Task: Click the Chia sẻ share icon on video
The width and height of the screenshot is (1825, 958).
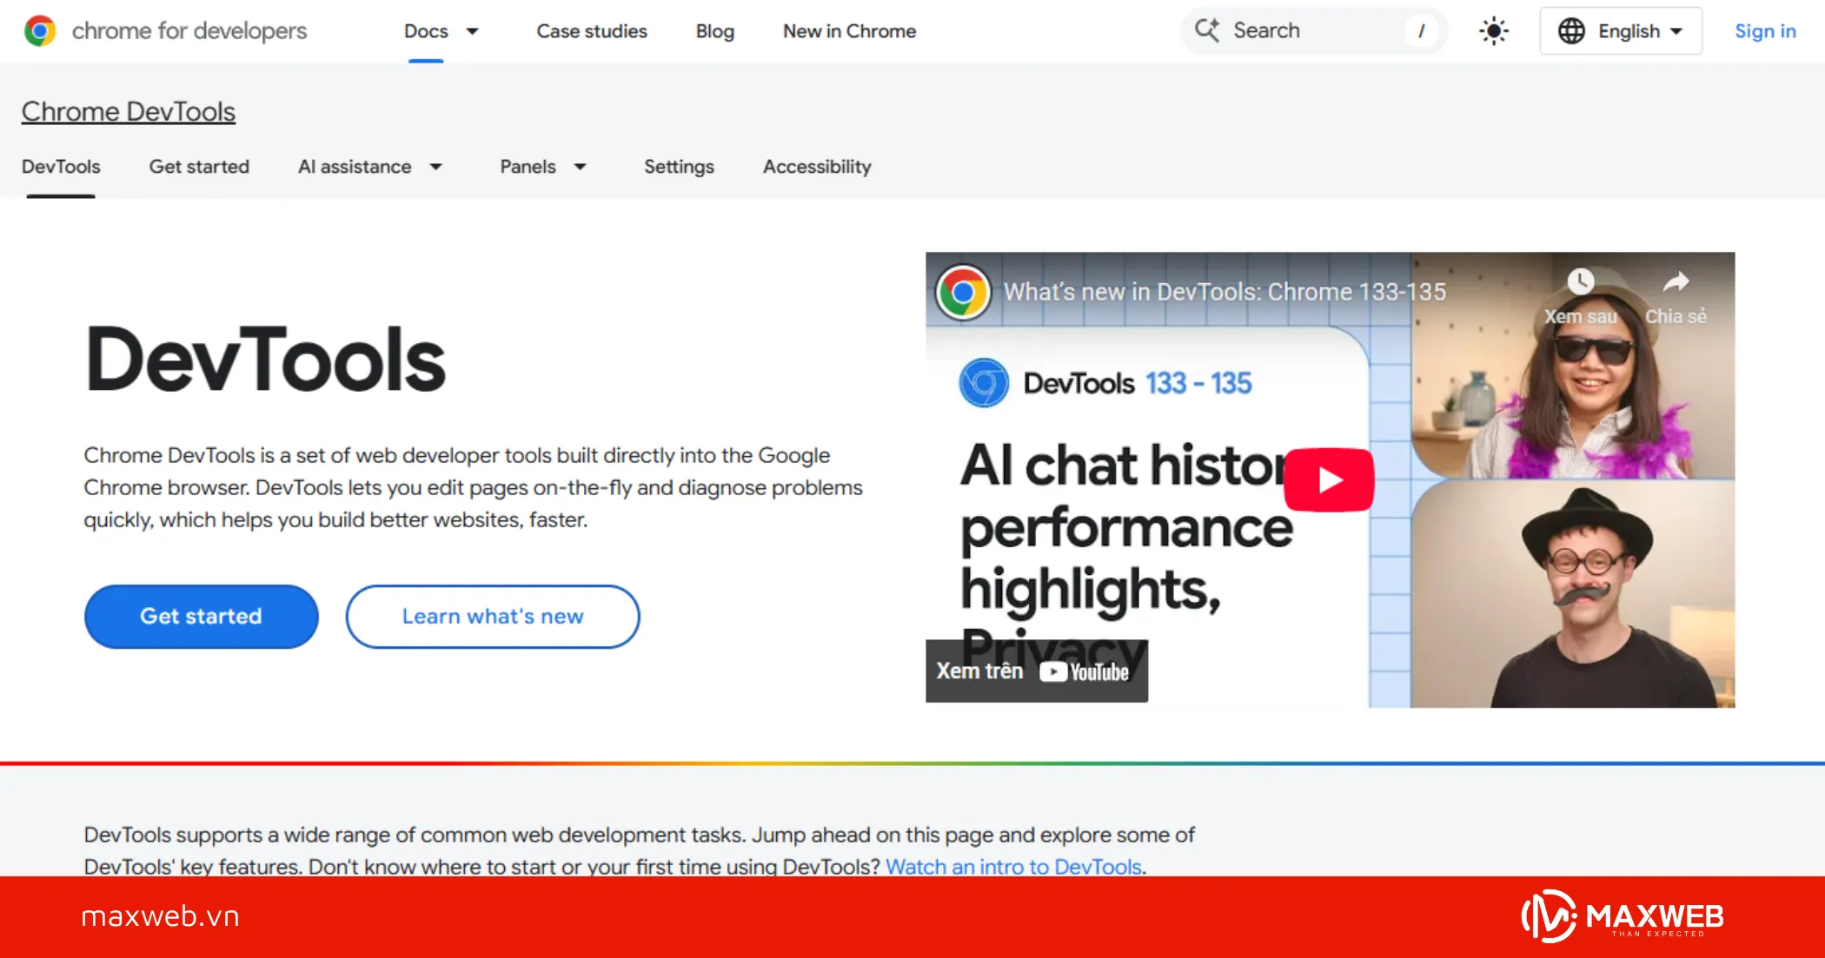Action: pos(1676,282)
